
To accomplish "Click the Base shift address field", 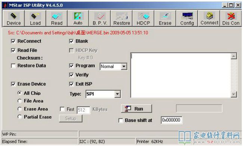I will [171, 120].
